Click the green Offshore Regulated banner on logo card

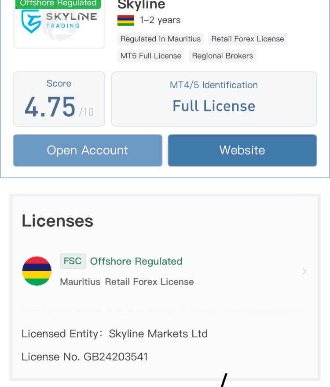pos(58,4)
